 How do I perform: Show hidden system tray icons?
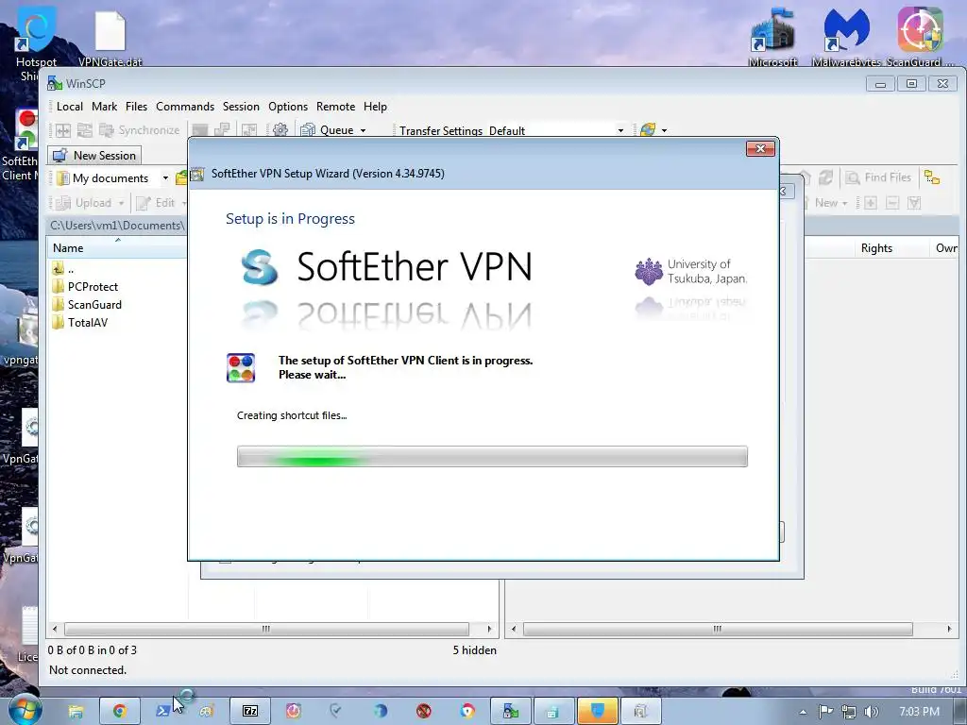coord(803,712)
